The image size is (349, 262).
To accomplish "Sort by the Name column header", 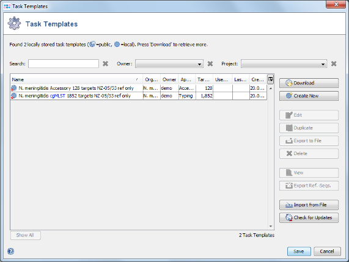I will point(76,79).
